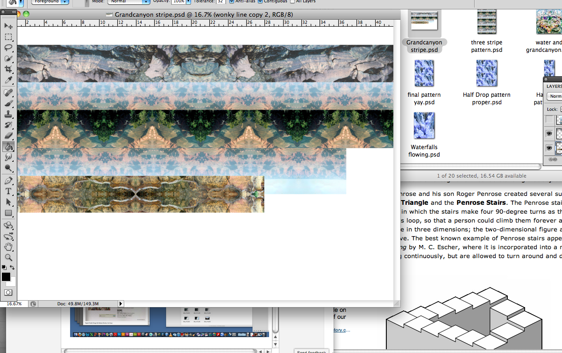
Task: Click the foreground color swatch
Action: point(6,276)
